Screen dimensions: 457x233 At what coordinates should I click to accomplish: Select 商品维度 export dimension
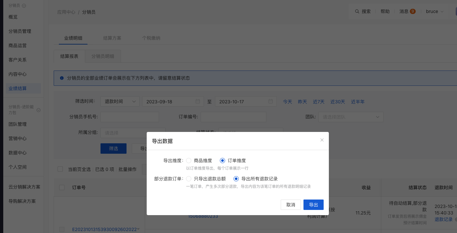point(189,160)
